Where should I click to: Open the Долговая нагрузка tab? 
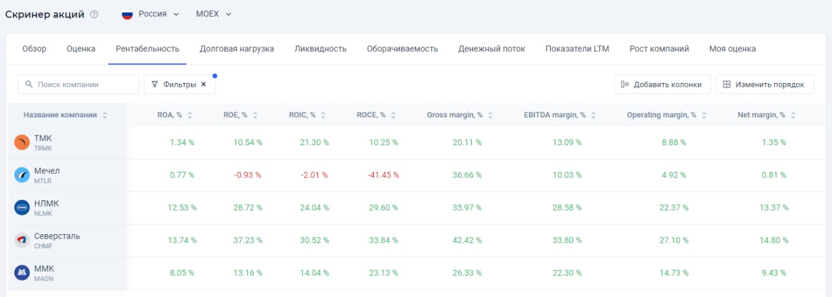tap(237, 49)
